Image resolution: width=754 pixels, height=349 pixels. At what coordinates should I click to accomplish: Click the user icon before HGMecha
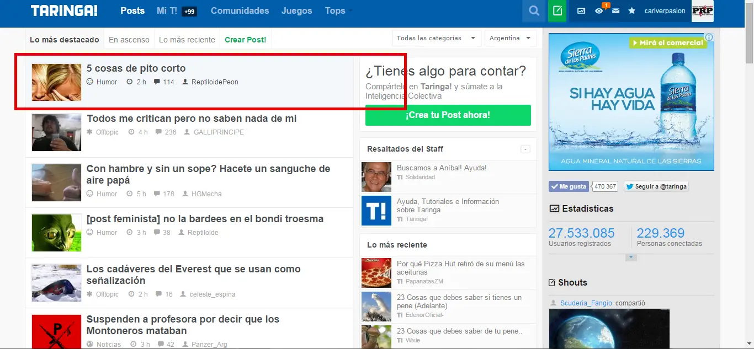(x=185, y=194)
